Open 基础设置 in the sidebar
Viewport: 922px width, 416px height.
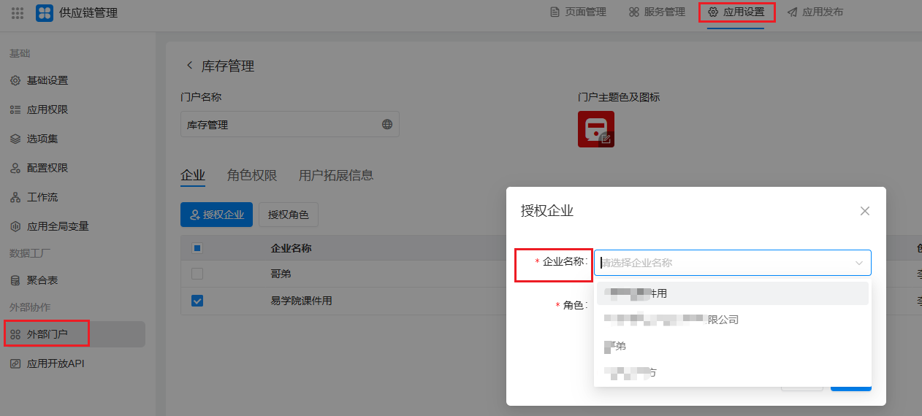47,80
